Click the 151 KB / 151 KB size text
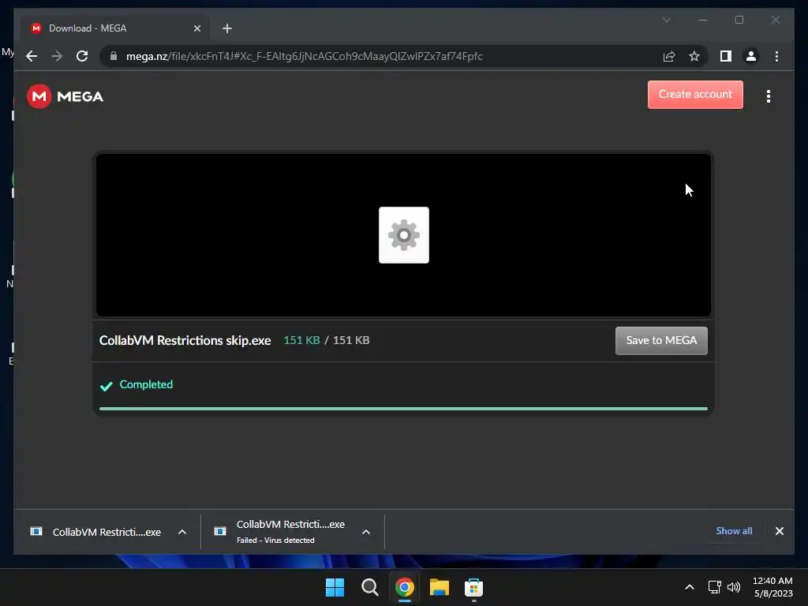The width and height of the screenshot is (808, 606). [326, 340]
